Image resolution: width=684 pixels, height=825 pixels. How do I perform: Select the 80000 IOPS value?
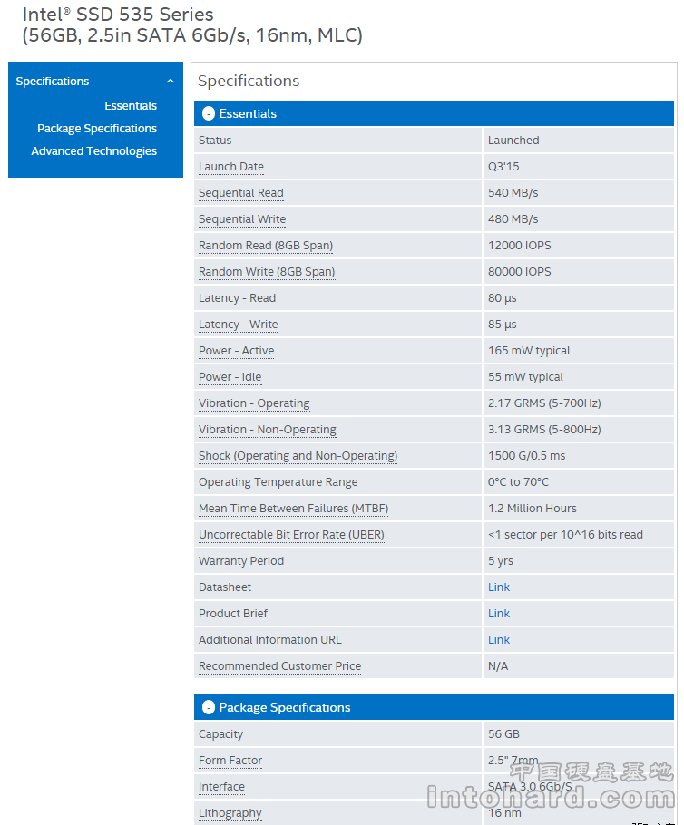click(519, 271)
